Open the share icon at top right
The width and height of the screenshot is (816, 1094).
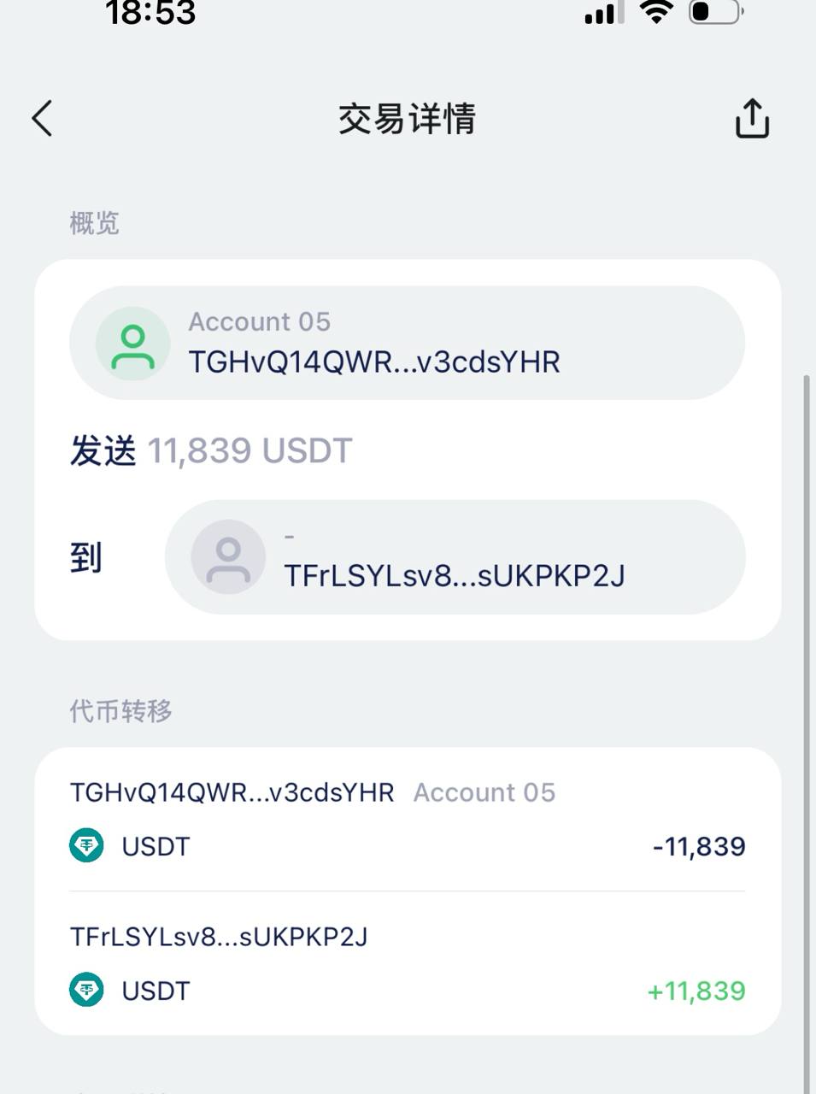pos(752,118)
